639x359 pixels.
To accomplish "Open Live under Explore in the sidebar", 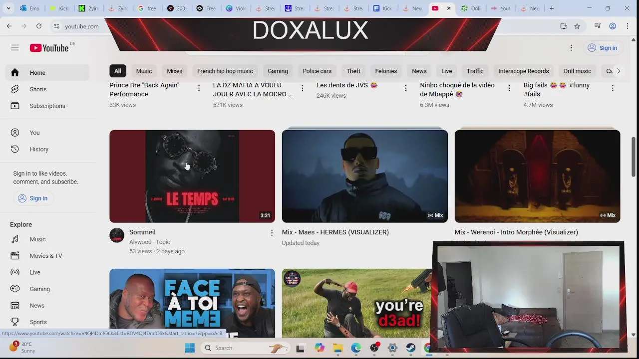I will click(48, 272).
